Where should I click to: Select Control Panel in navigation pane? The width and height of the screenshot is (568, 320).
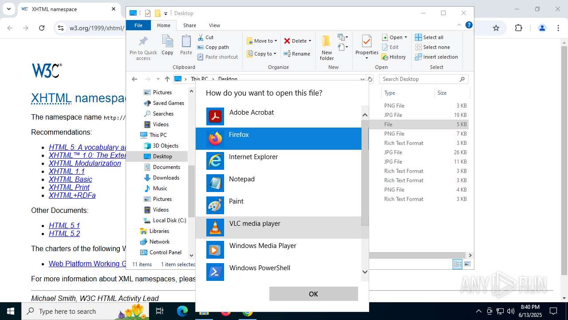pos(161,252)
